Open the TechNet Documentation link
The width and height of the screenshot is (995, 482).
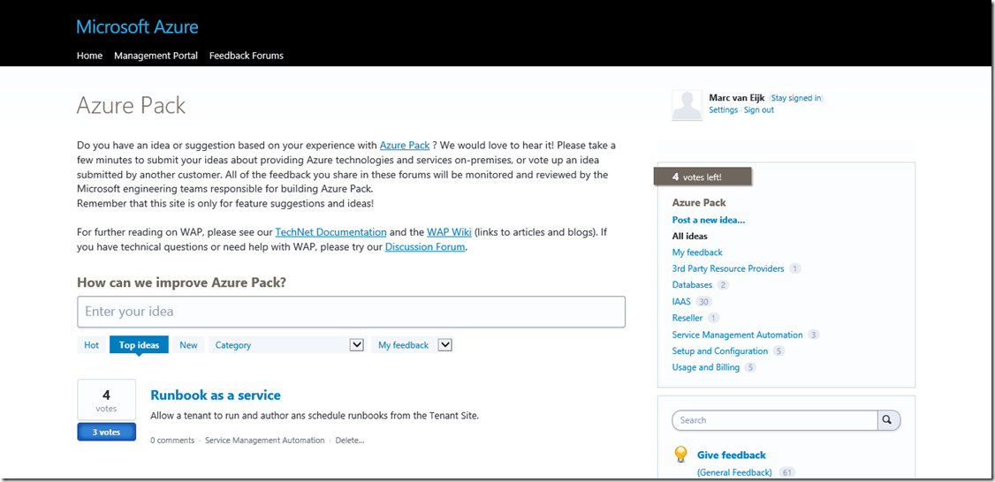point(330,232)
